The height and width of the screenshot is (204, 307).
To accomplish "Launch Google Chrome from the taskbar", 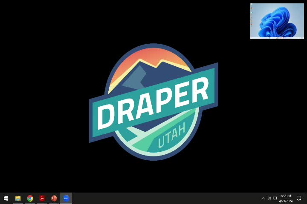I will (30, 198).
